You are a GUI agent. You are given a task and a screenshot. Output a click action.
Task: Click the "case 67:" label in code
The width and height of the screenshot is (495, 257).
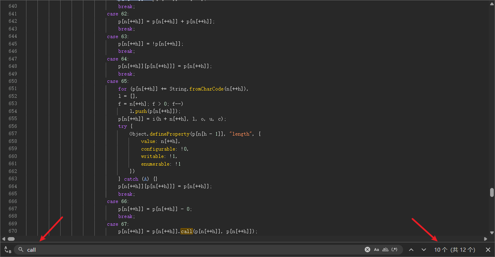pos(118,224)
